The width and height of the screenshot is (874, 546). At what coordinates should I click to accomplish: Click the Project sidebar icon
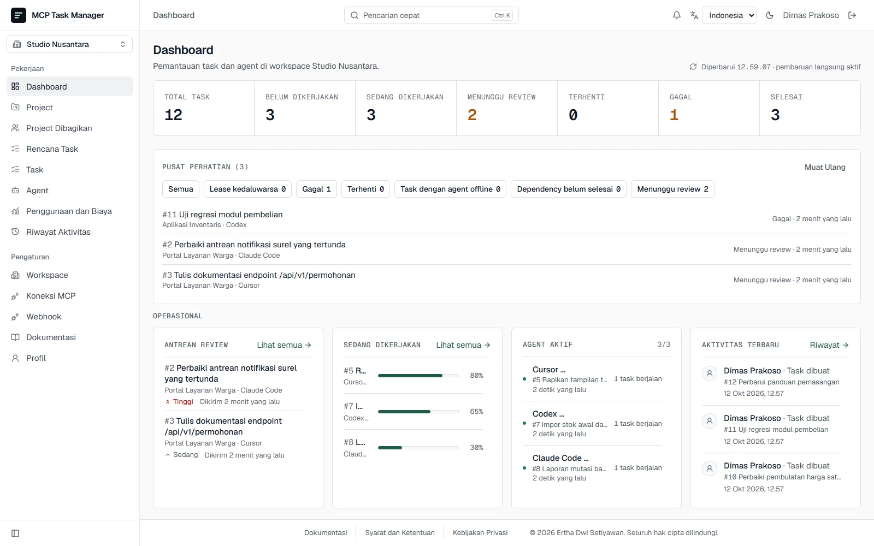coord(15,107)
